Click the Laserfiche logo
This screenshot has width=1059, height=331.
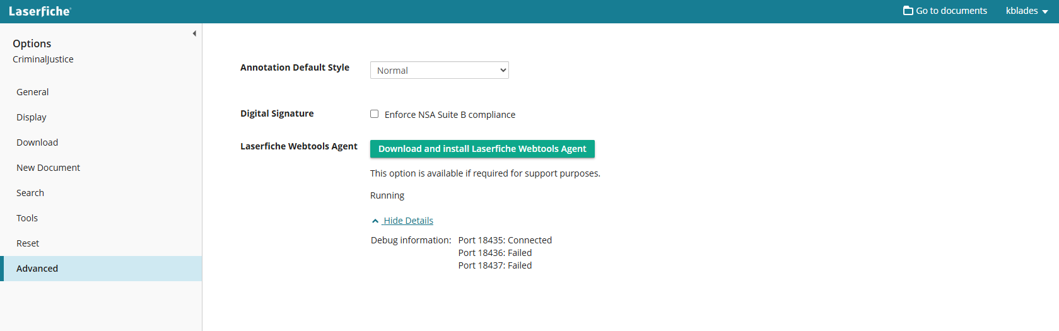pos(40,11)
